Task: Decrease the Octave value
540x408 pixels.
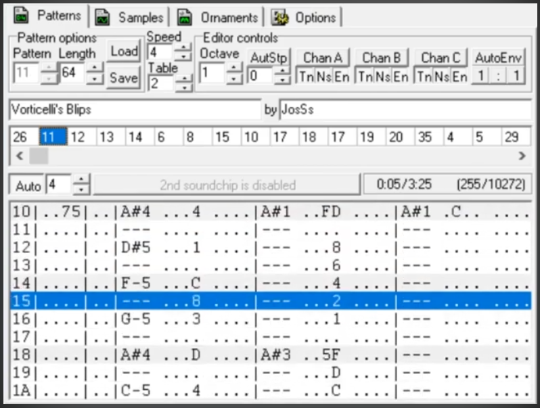Action: click(x=234, y=79)
